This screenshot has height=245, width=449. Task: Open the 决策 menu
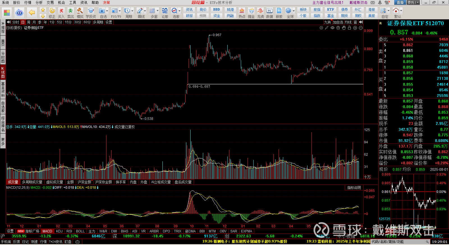pyautogui.click(x=106, y=3)
